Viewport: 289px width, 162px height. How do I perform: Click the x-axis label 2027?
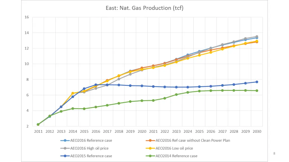(x=222, y=132)
